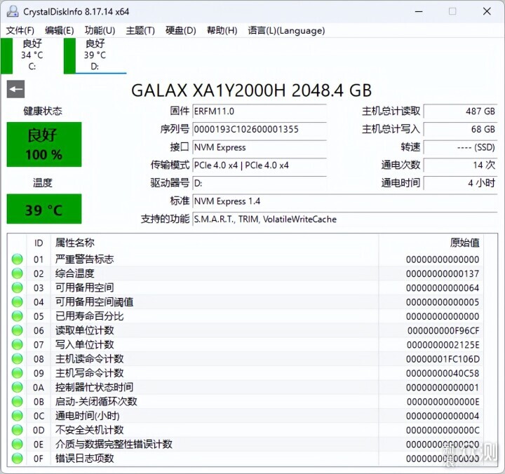
Task: Click raw value 0000000000064
Action: point(443,288)
